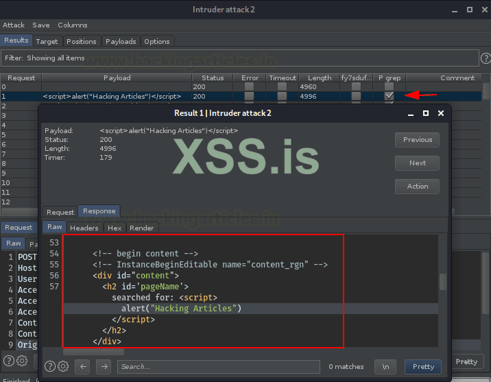Toggle Timeout checkbox in request row 1
The width and height of the screenshot is (491, 382).
tap(282, 96)
